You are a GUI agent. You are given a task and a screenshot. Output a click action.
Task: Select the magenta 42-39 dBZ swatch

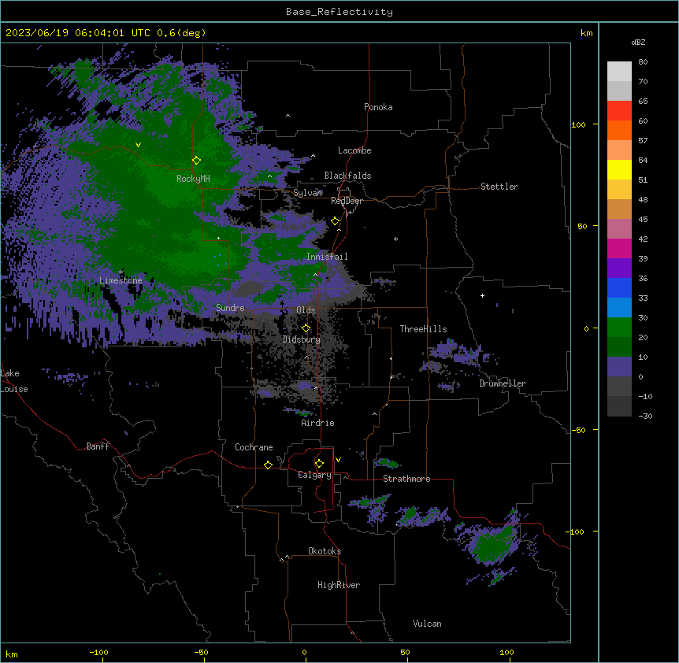619,248
